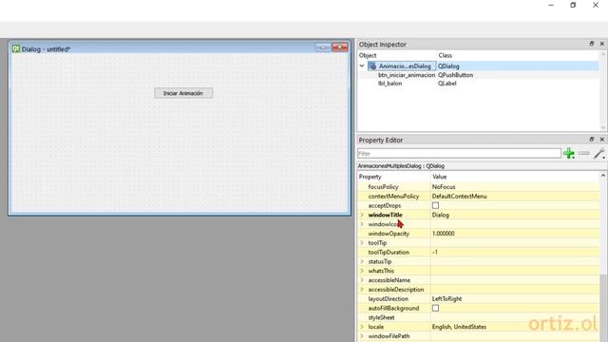Restore down the main application window
The width and height of the screenshot is (608, 342).
(x=573, y=5)
